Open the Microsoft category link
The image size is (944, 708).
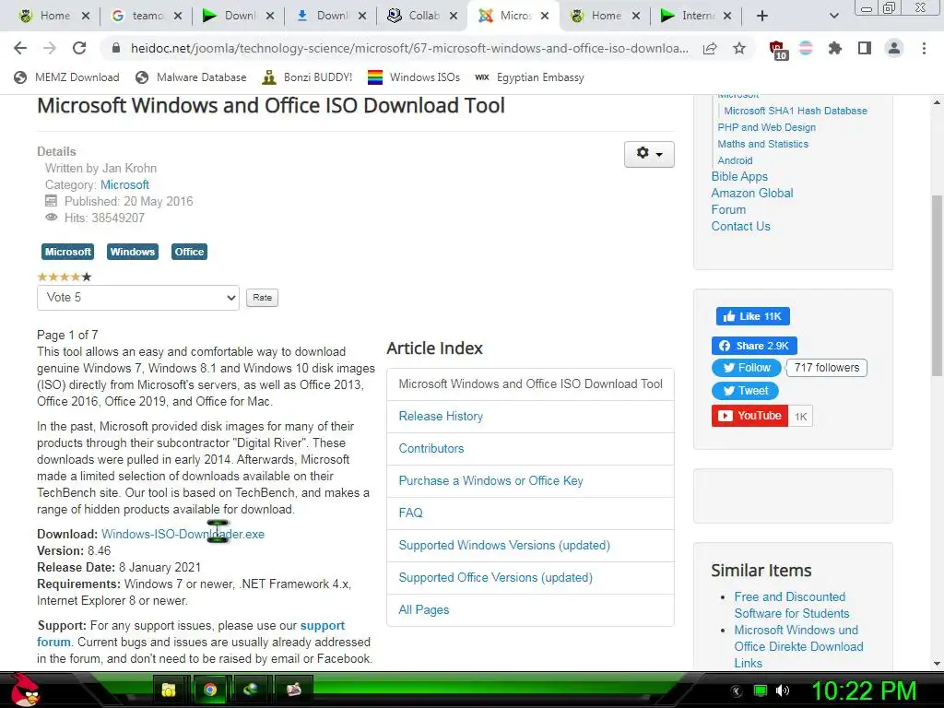tap(124, 184)
